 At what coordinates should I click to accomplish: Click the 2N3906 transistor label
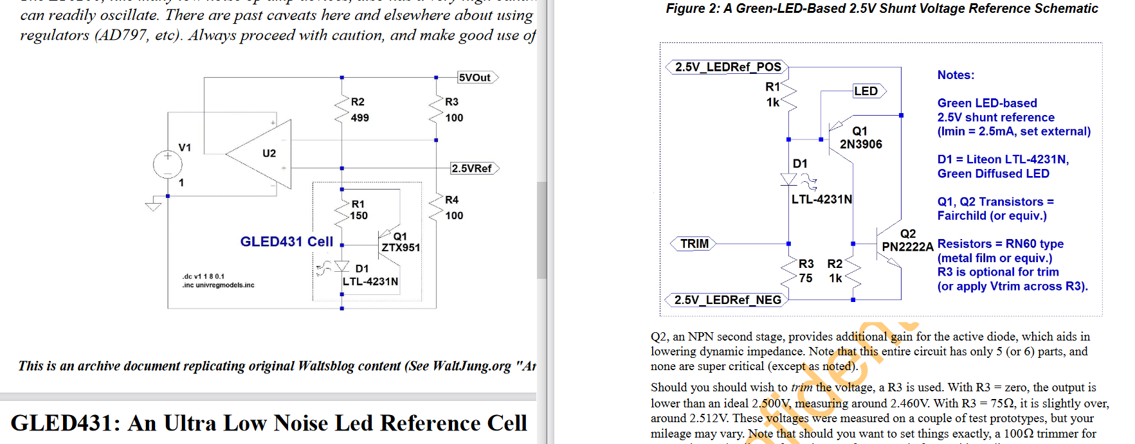tap(861, 145)
